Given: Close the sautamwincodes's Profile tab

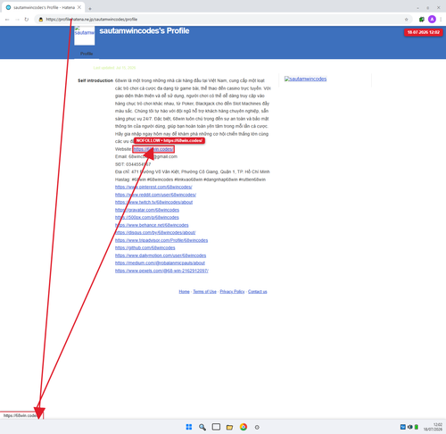Looking at the screenshot, I should [x=79, y=7].
